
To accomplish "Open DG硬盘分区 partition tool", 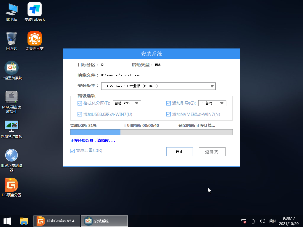I will tap(12, 185).
